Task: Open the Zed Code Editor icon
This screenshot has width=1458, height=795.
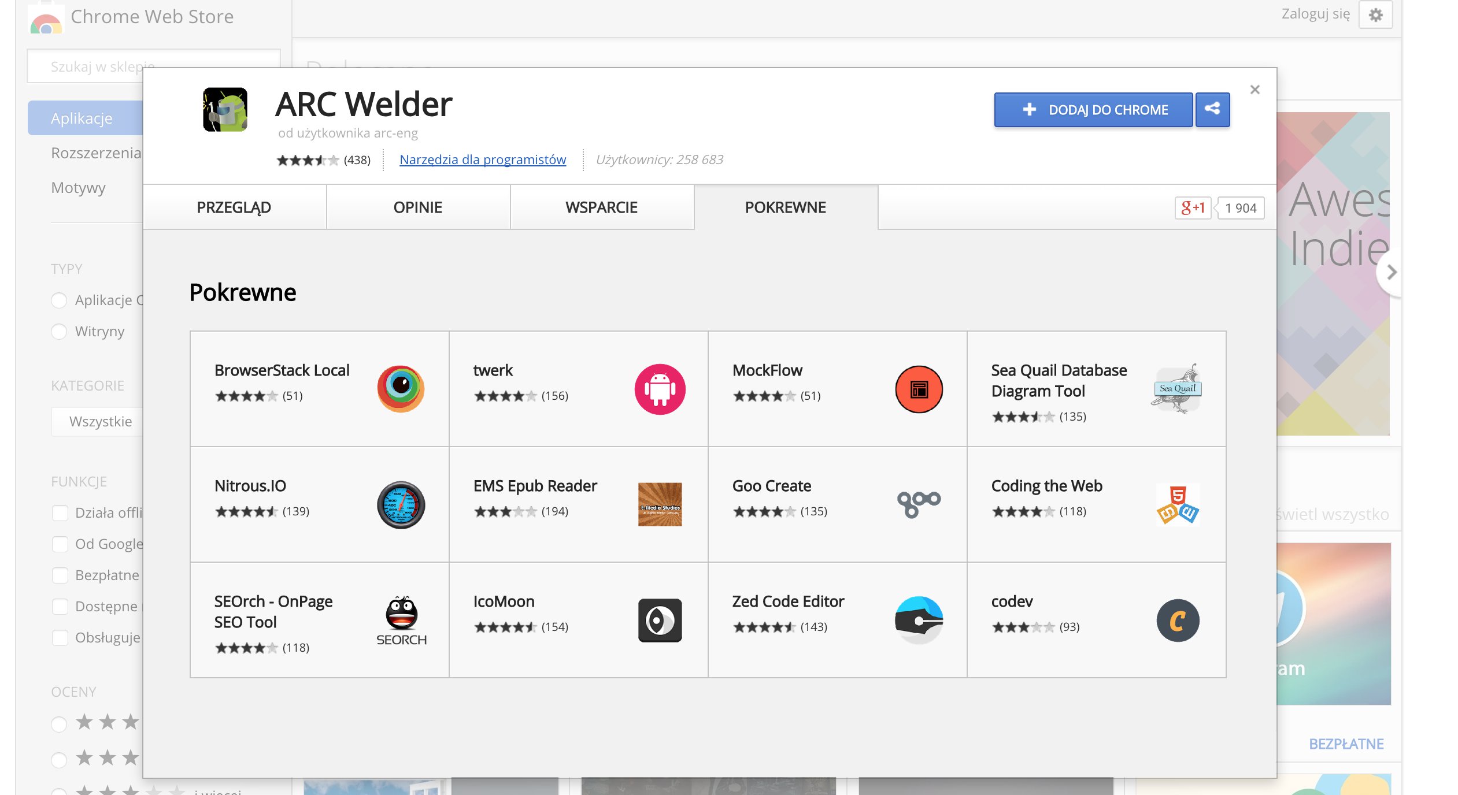Action: click(919, 620)
